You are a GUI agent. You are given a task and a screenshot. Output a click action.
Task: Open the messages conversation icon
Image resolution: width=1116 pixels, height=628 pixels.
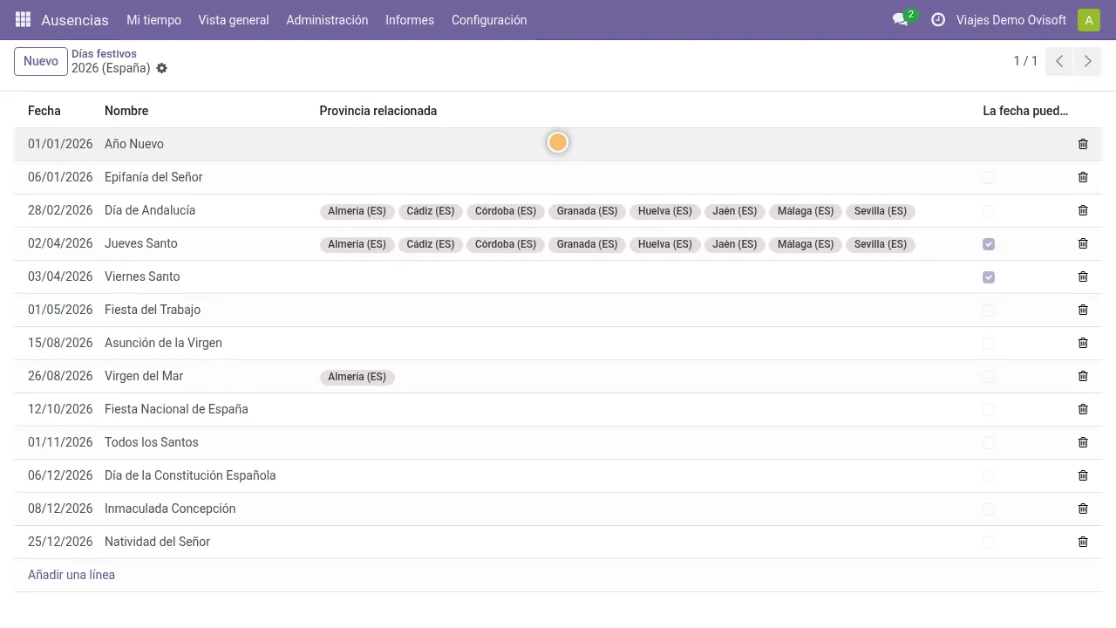click(x=901, y=19)
